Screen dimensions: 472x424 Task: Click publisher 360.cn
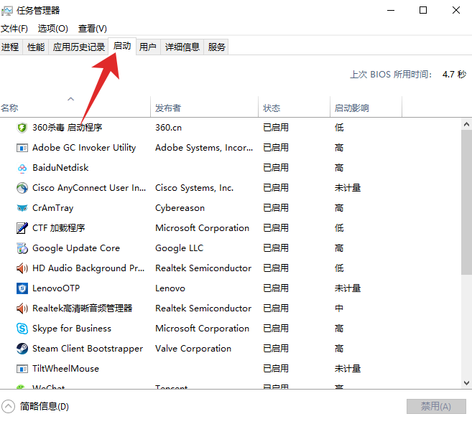(x=169, y=128)
